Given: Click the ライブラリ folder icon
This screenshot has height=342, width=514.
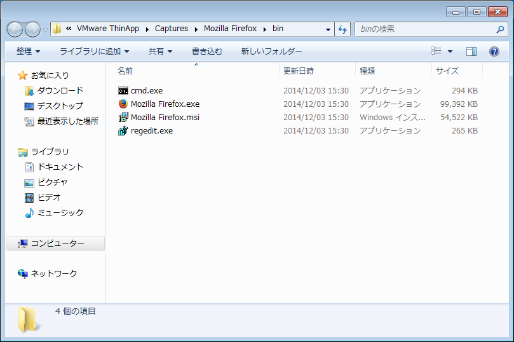Looking at the screenshot, I should [x=23, y=152].
